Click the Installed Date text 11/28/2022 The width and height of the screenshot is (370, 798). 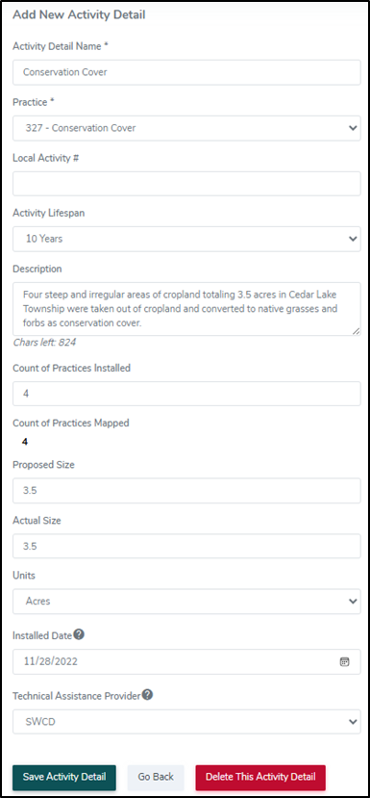click(x=51, y=661)
